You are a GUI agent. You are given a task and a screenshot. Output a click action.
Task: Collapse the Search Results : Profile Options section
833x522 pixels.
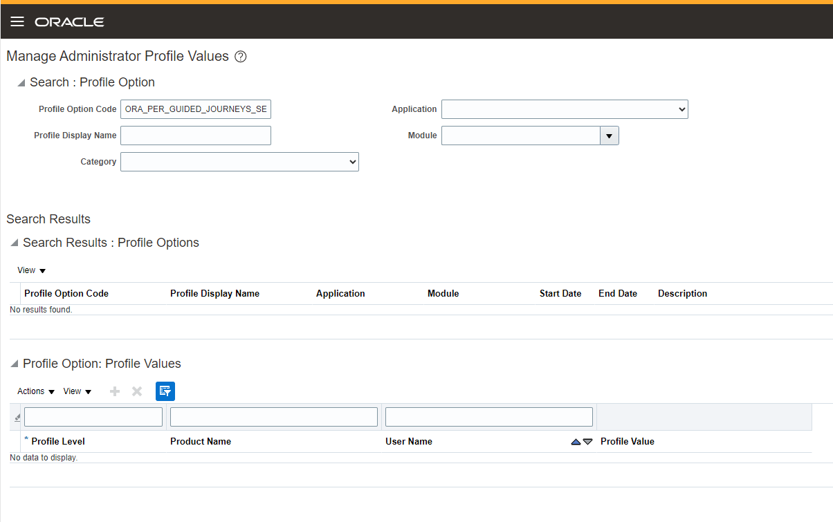pos(15,243)
